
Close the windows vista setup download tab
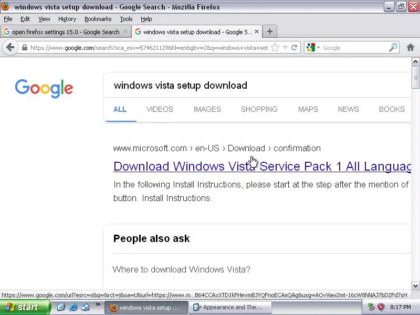pos(257,31)
